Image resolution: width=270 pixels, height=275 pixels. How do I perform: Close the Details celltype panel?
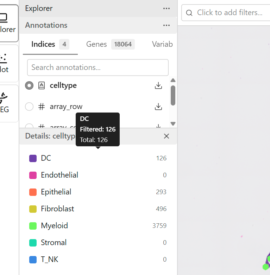tap(167, 136)
